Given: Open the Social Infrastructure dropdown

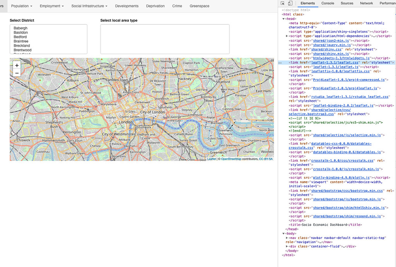Looking at the screenshot, I should click(88, 6).
